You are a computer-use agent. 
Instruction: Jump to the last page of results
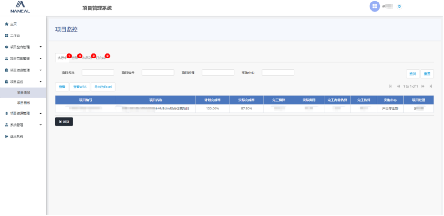coord(430,86)
